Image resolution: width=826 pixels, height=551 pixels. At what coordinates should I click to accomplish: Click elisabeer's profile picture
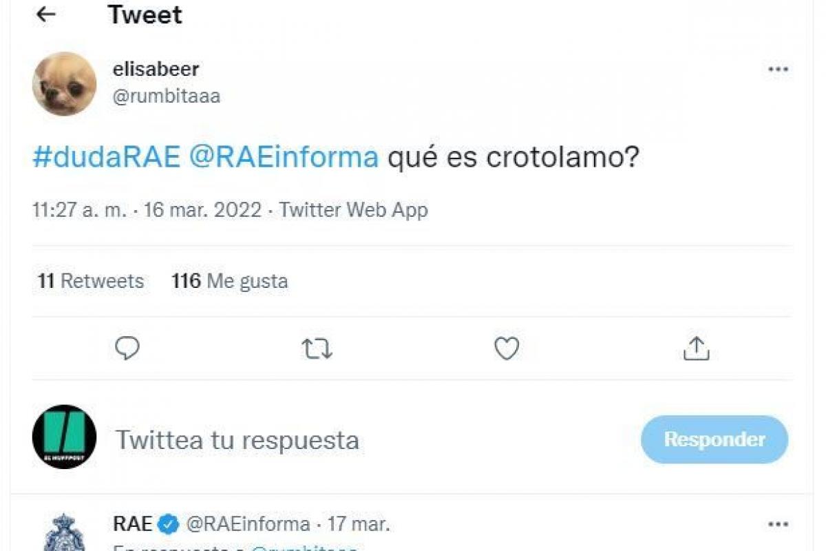(64, 83)
